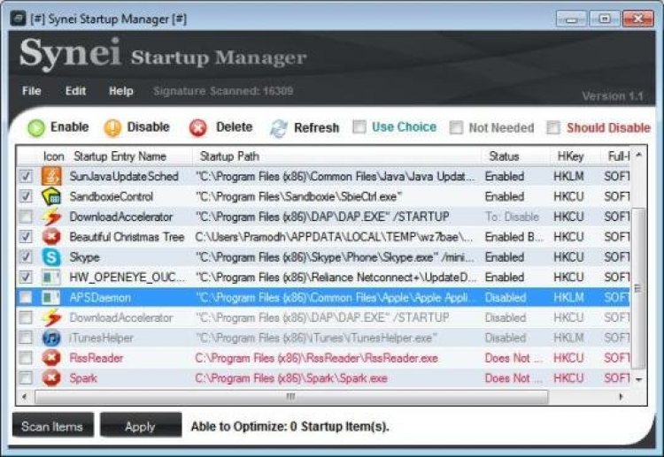Click the Disable label
This screenshot has width=664, height=457.
148,126
